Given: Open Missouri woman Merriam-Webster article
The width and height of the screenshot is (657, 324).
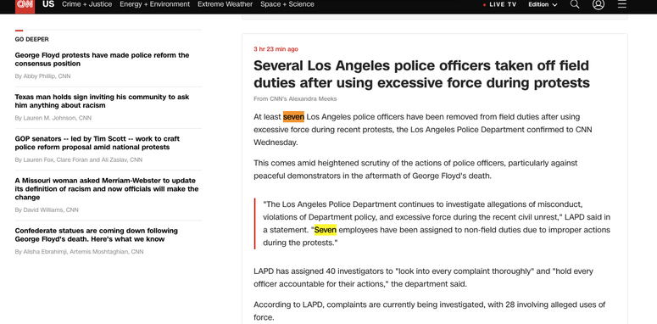Looking at the screenshot, I should pyautogui.click(x=107, y=189).
